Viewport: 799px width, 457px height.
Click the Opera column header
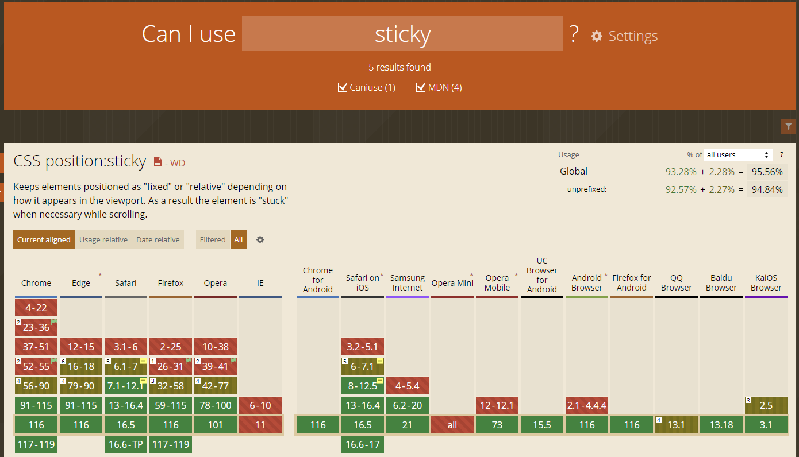(x=216, y=283)
